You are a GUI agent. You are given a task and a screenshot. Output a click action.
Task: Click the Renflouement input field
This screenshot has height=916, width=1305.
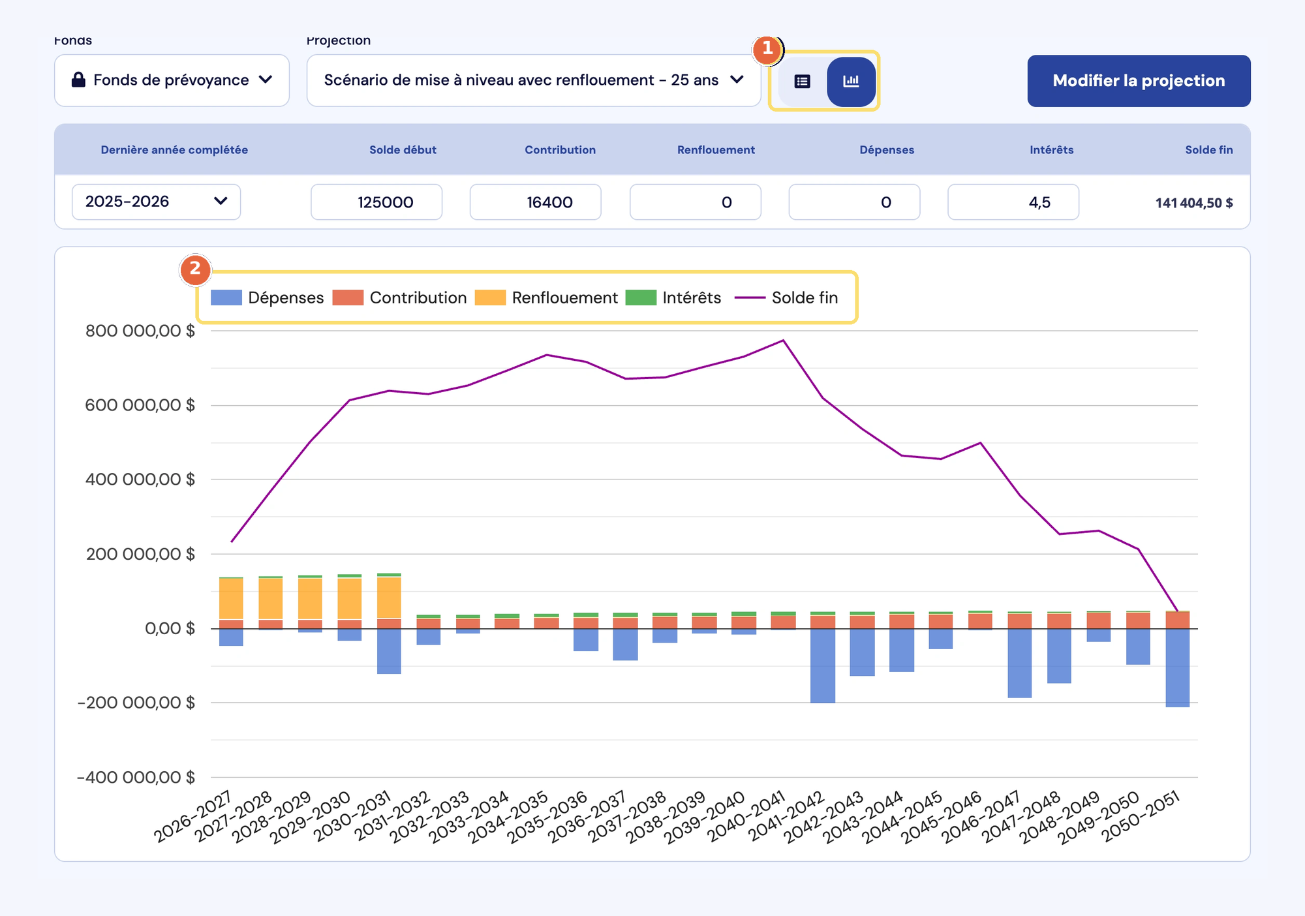(x=695, y=202)
